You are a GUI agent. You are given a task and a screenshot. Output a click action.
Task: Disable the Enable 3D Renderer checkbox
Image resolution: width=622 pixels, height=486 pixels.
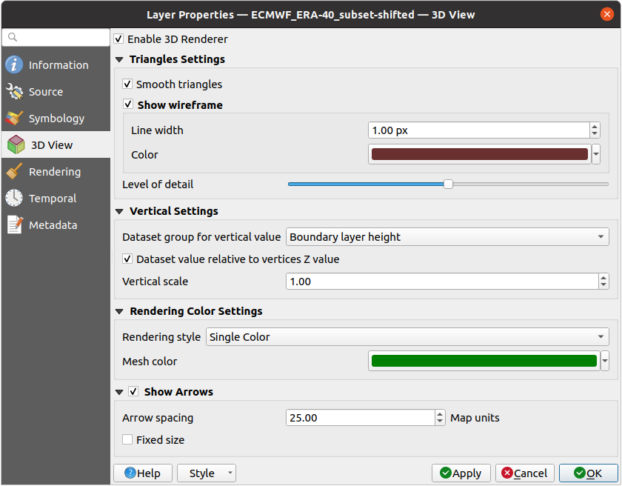(119, 39)
